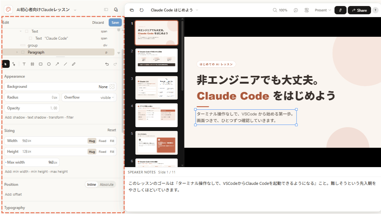
Task: Select the Ellipse shape tool
Action: click(49, 64)
